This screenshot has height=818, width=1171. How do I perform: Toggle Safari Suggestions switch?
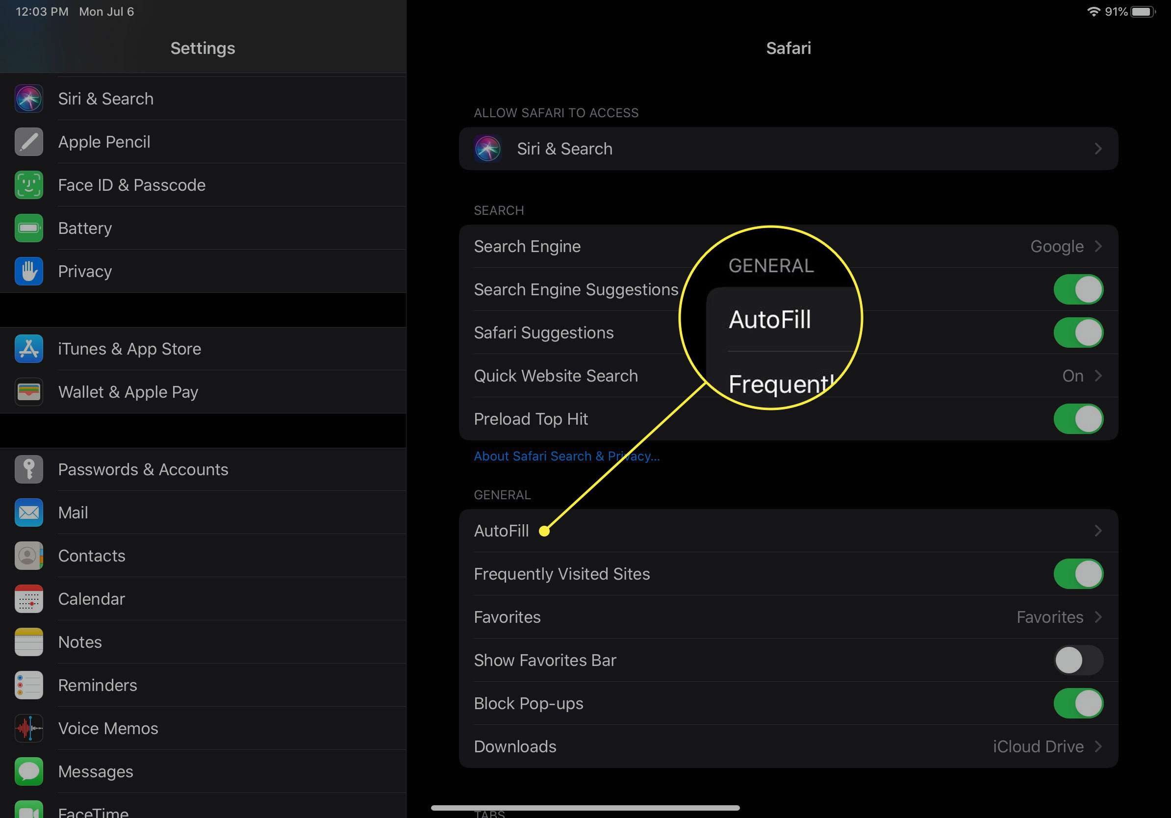(1078, 332)
